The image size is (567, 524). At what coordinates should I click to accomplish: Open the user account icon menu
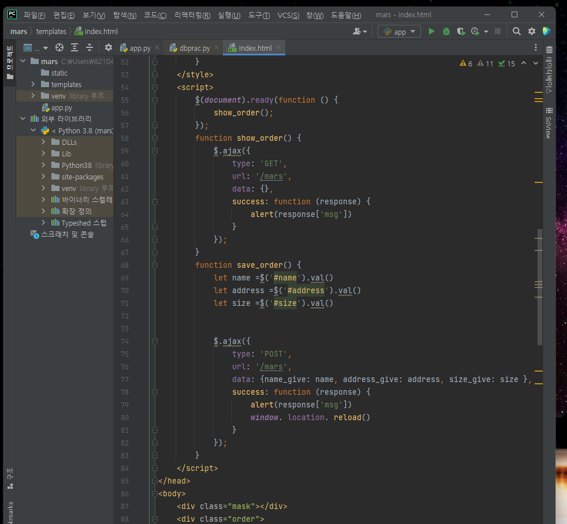(x=360, y=31)
